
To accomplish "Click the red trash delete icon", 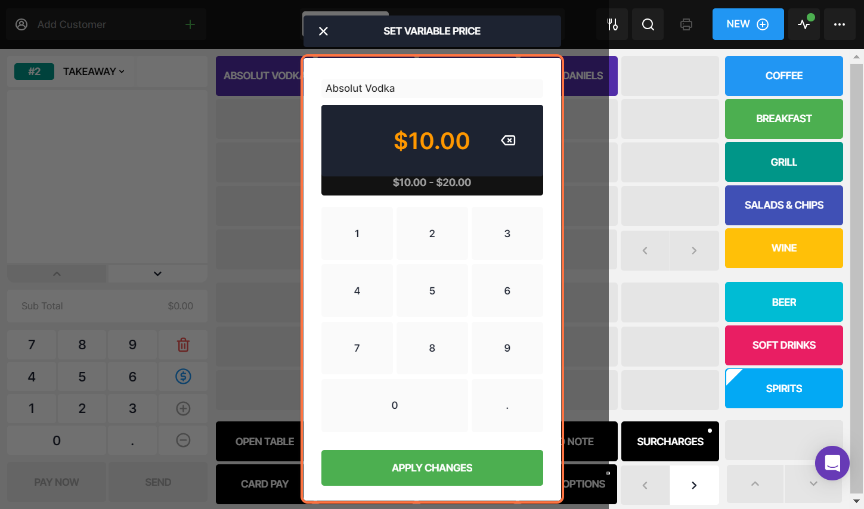I will [x=183, y=344].
